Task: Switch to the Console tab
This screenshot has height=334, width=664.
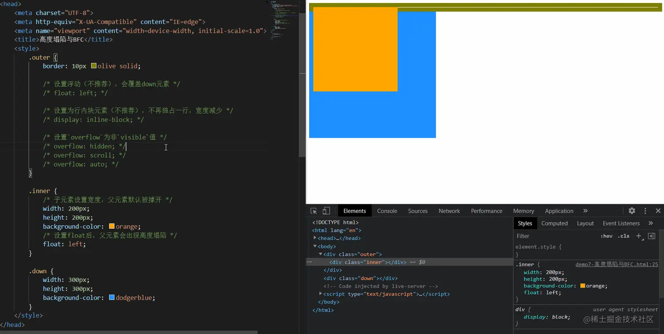Action: [x=387, y=211]
